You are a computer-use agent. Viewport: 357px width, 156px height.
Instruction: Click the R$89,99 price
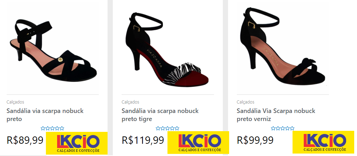(x=25, y=140)
